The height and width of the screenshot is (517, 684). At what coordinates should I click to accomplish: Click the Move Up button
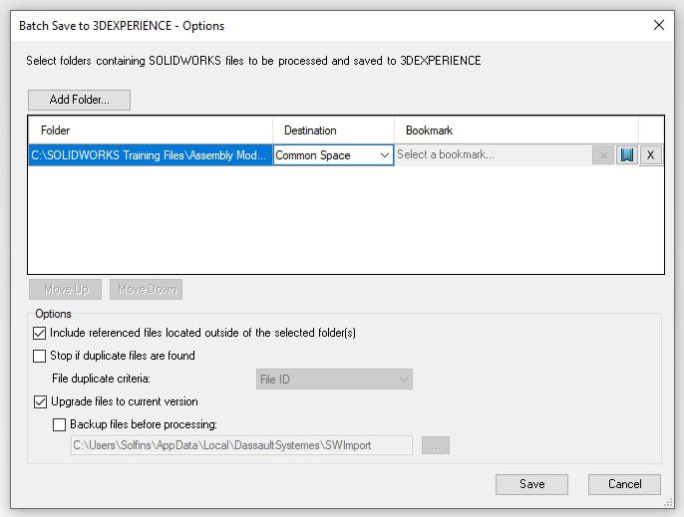(66, 289)
